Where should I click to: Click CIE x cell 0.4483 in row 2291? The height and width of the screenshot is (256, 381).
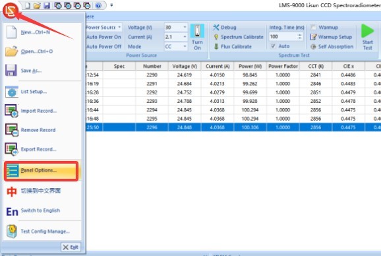tap(348, 84)
